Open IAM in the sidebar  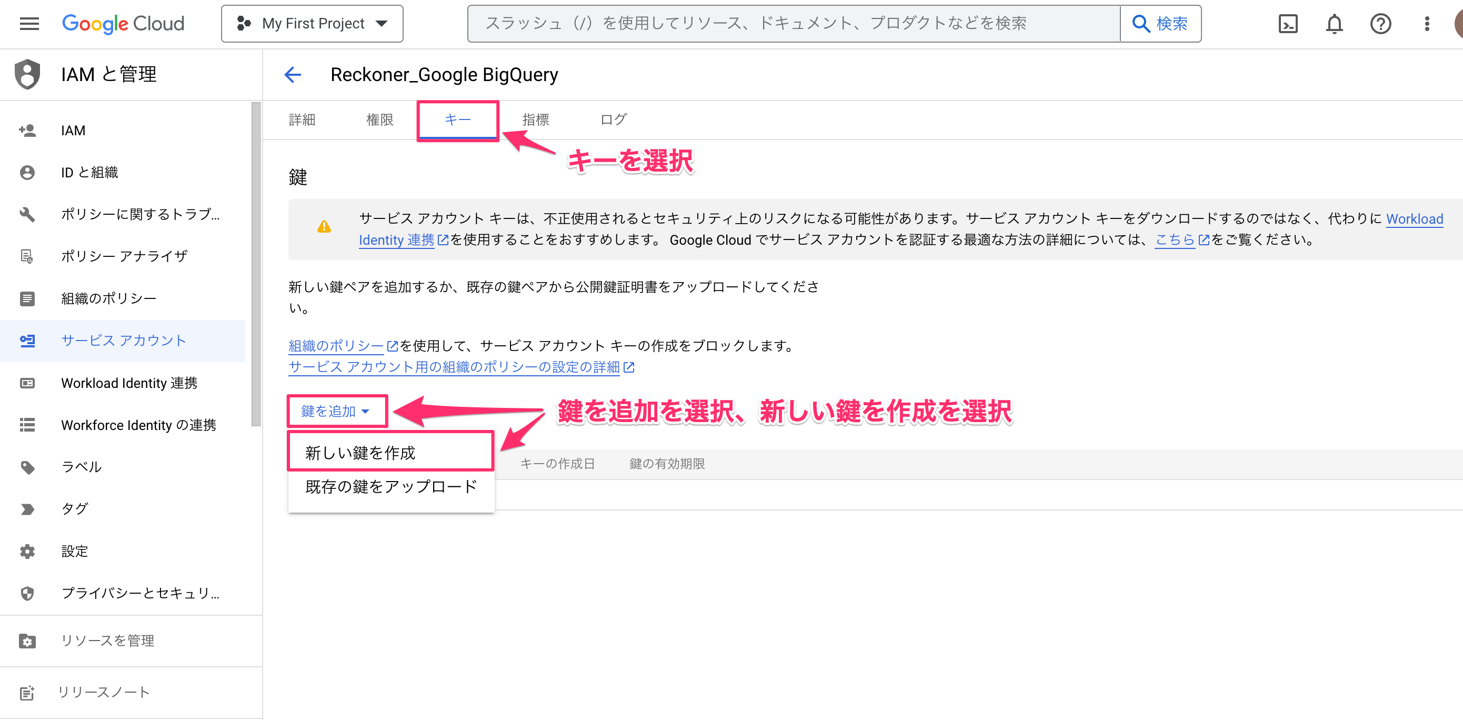point(123,131)
